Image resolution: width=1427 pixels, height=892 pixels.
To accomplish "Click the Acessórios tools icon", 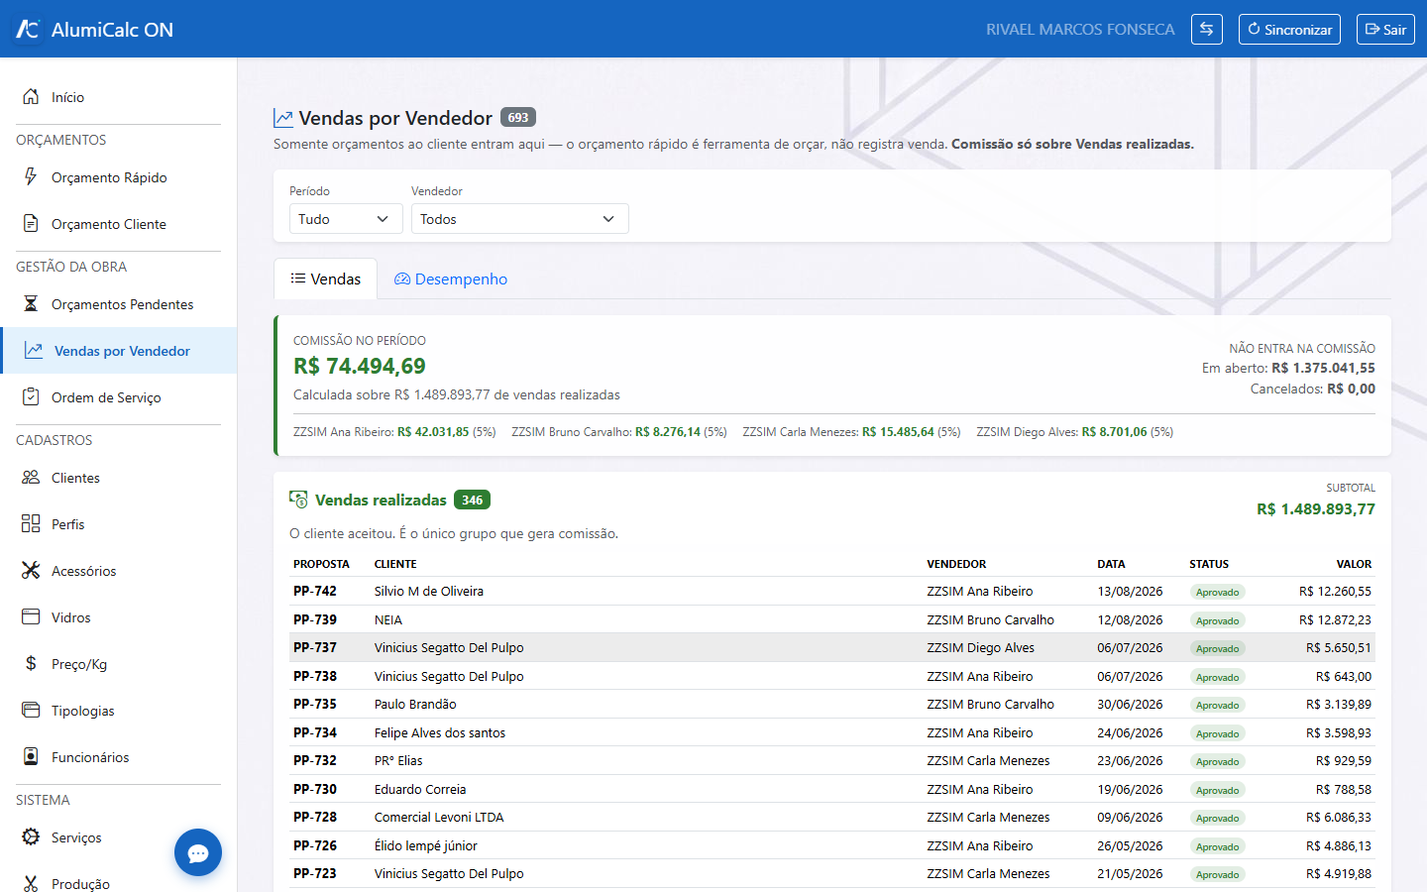I will click(31, 571).
